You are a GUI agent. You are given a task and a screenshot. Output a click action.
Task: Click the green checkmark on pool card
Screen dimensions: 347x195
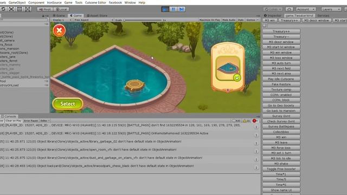[x=237, y=77]
